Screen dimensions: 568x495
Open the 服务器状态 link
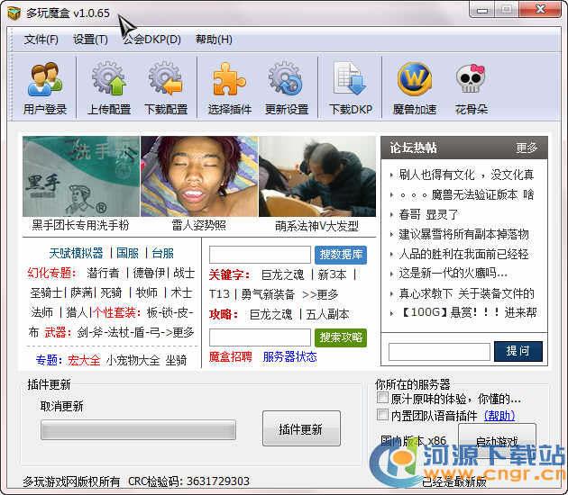click(289, 357)
